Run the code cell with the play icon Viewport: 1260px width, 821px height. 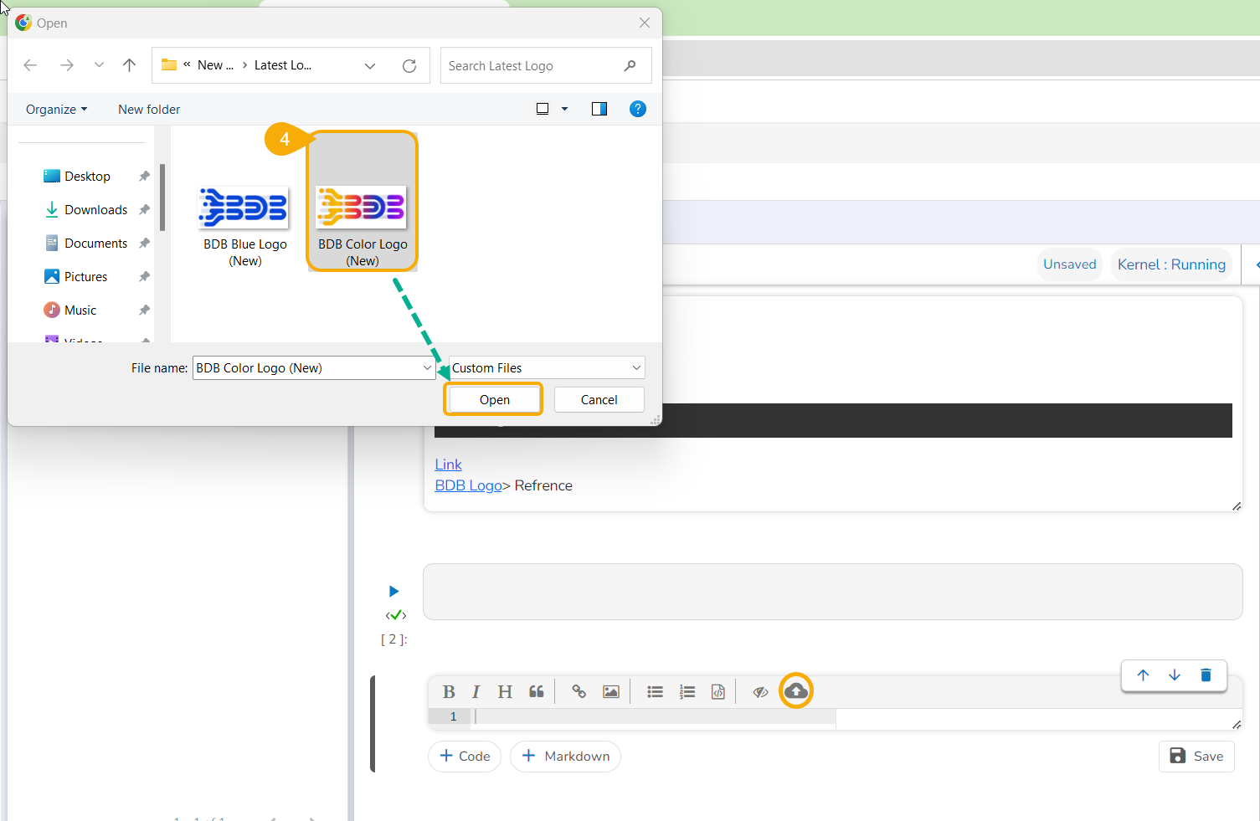tap(394, 591)
